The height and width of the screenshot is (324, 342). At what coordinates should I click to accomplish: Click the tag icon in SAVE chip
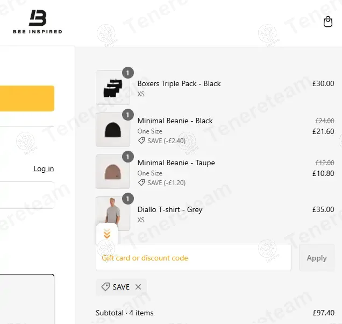(105, 287)
